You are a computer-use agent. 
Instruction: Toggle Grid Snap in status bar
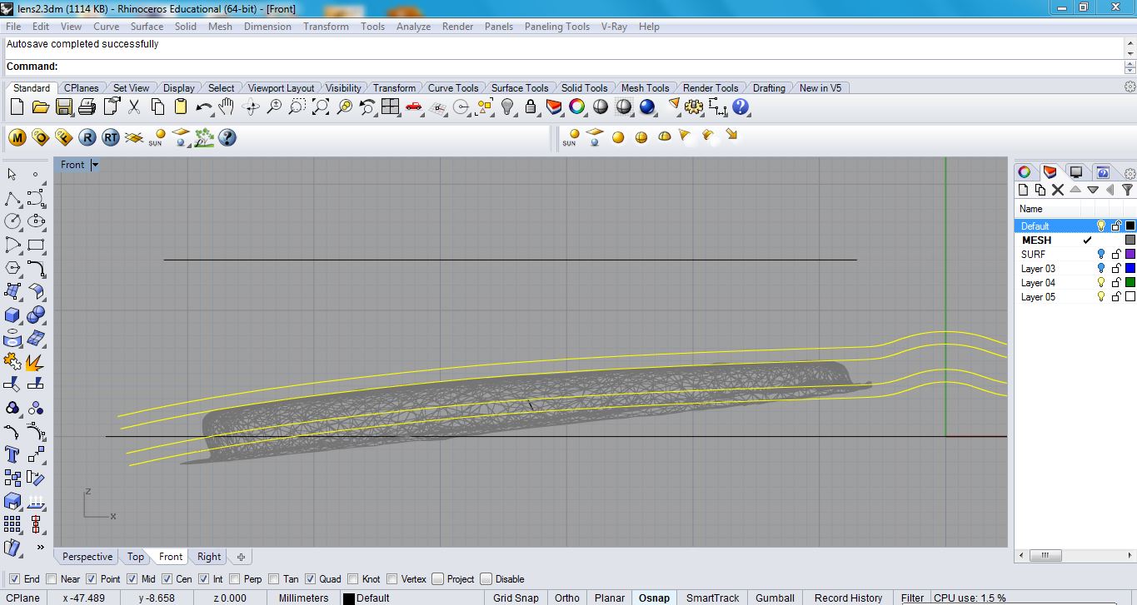(516, 598)
